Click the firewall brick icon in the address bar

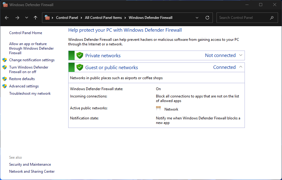(48, 17)
